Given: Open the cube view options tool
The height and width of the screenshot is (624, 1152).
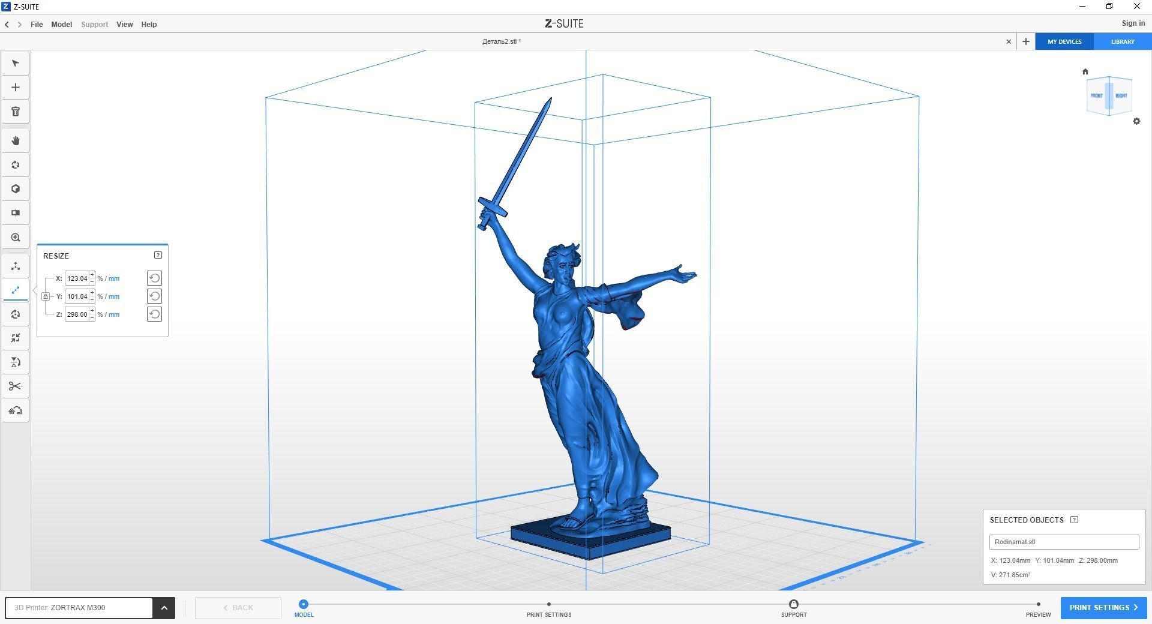Looking at the screenshot, I should [16, 189].
